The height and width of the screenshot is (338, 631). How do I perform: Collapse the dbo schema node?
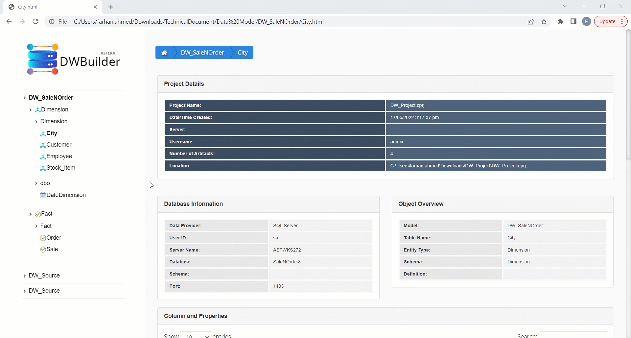(36, 183)
